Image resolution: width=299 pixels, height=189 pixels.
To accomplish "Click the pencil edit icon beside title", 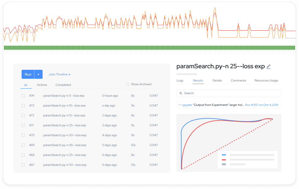I will (x=268, y=66).
